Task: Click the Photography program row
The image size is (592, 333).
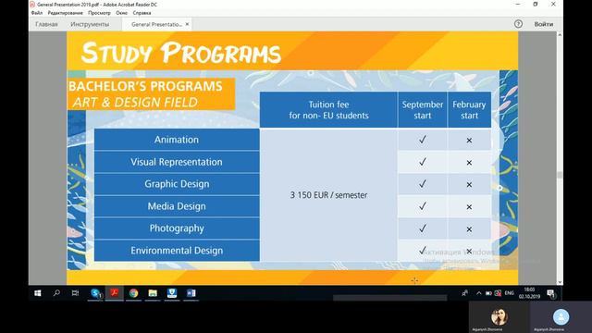Action: tap(177, 228)
